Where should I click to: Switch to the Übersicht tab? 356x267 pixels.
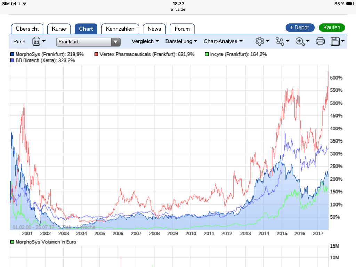tap(27, 29)
